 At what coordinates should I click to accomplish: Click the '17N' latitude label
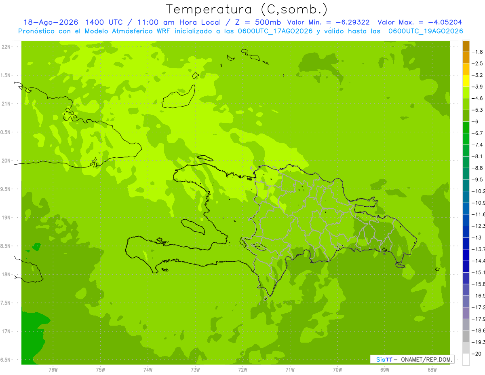(6, 331)
